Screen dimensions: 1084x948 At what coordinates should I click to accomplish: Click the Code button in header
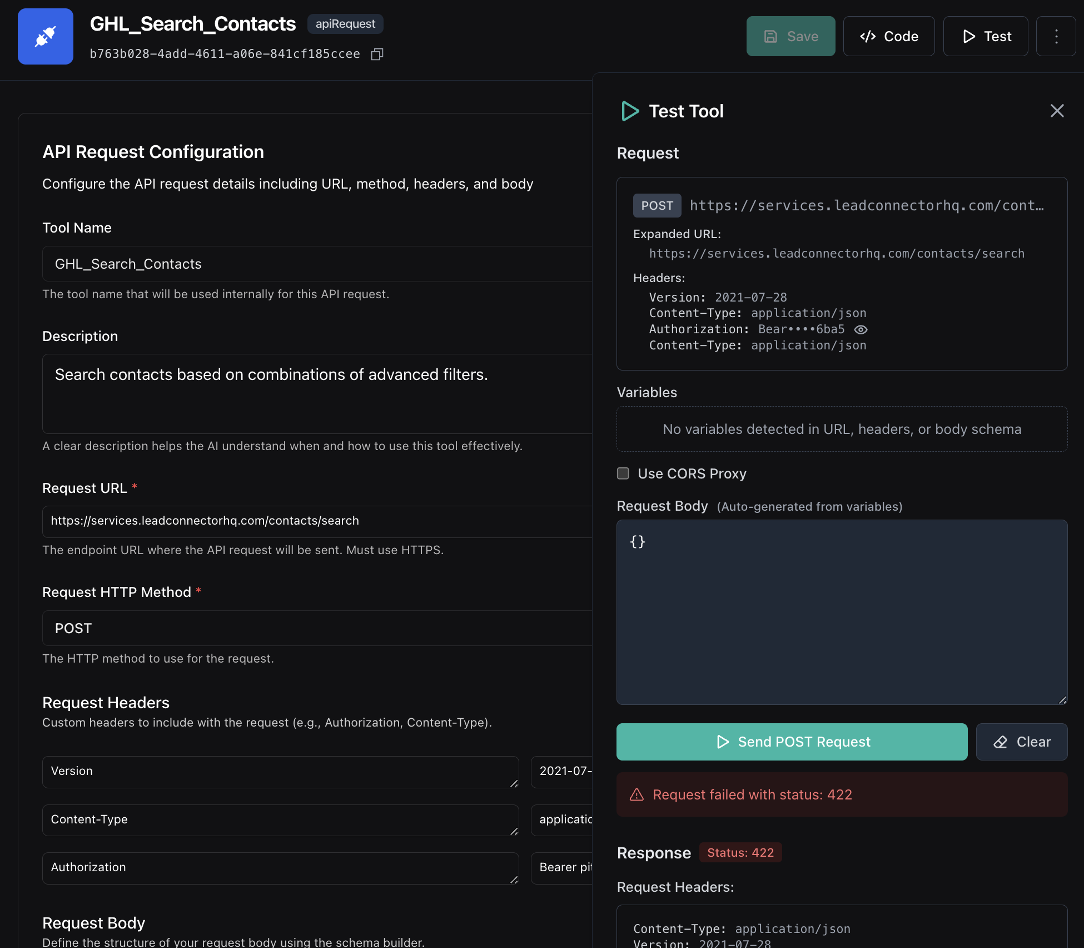[x=888, y=37]
